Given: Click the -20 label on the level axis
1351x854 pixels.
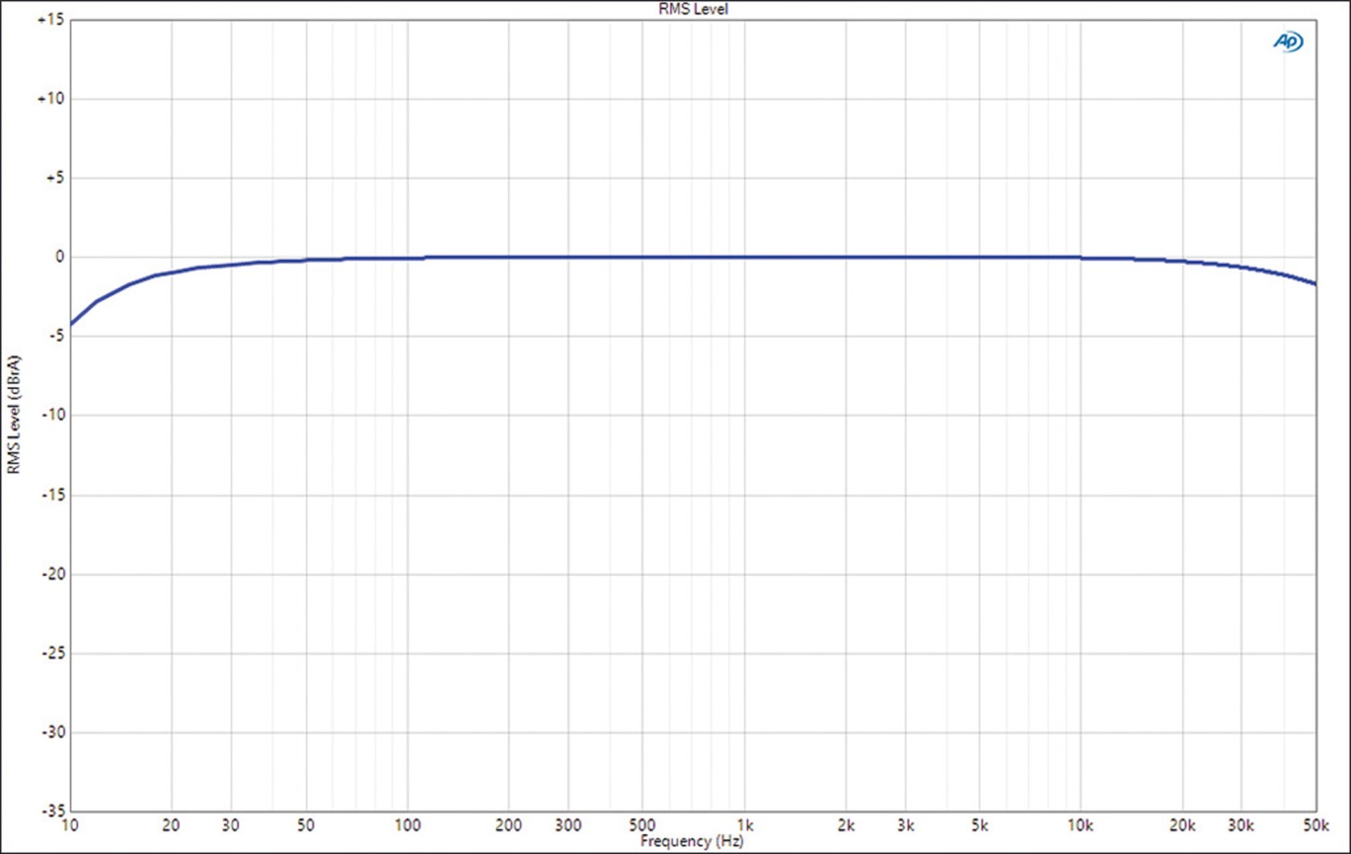Looking at the screenshot, I should (52, 574).
